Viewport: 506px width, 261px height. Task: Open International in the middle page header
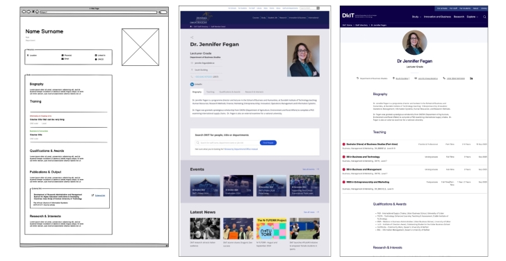tap(313, 18)
